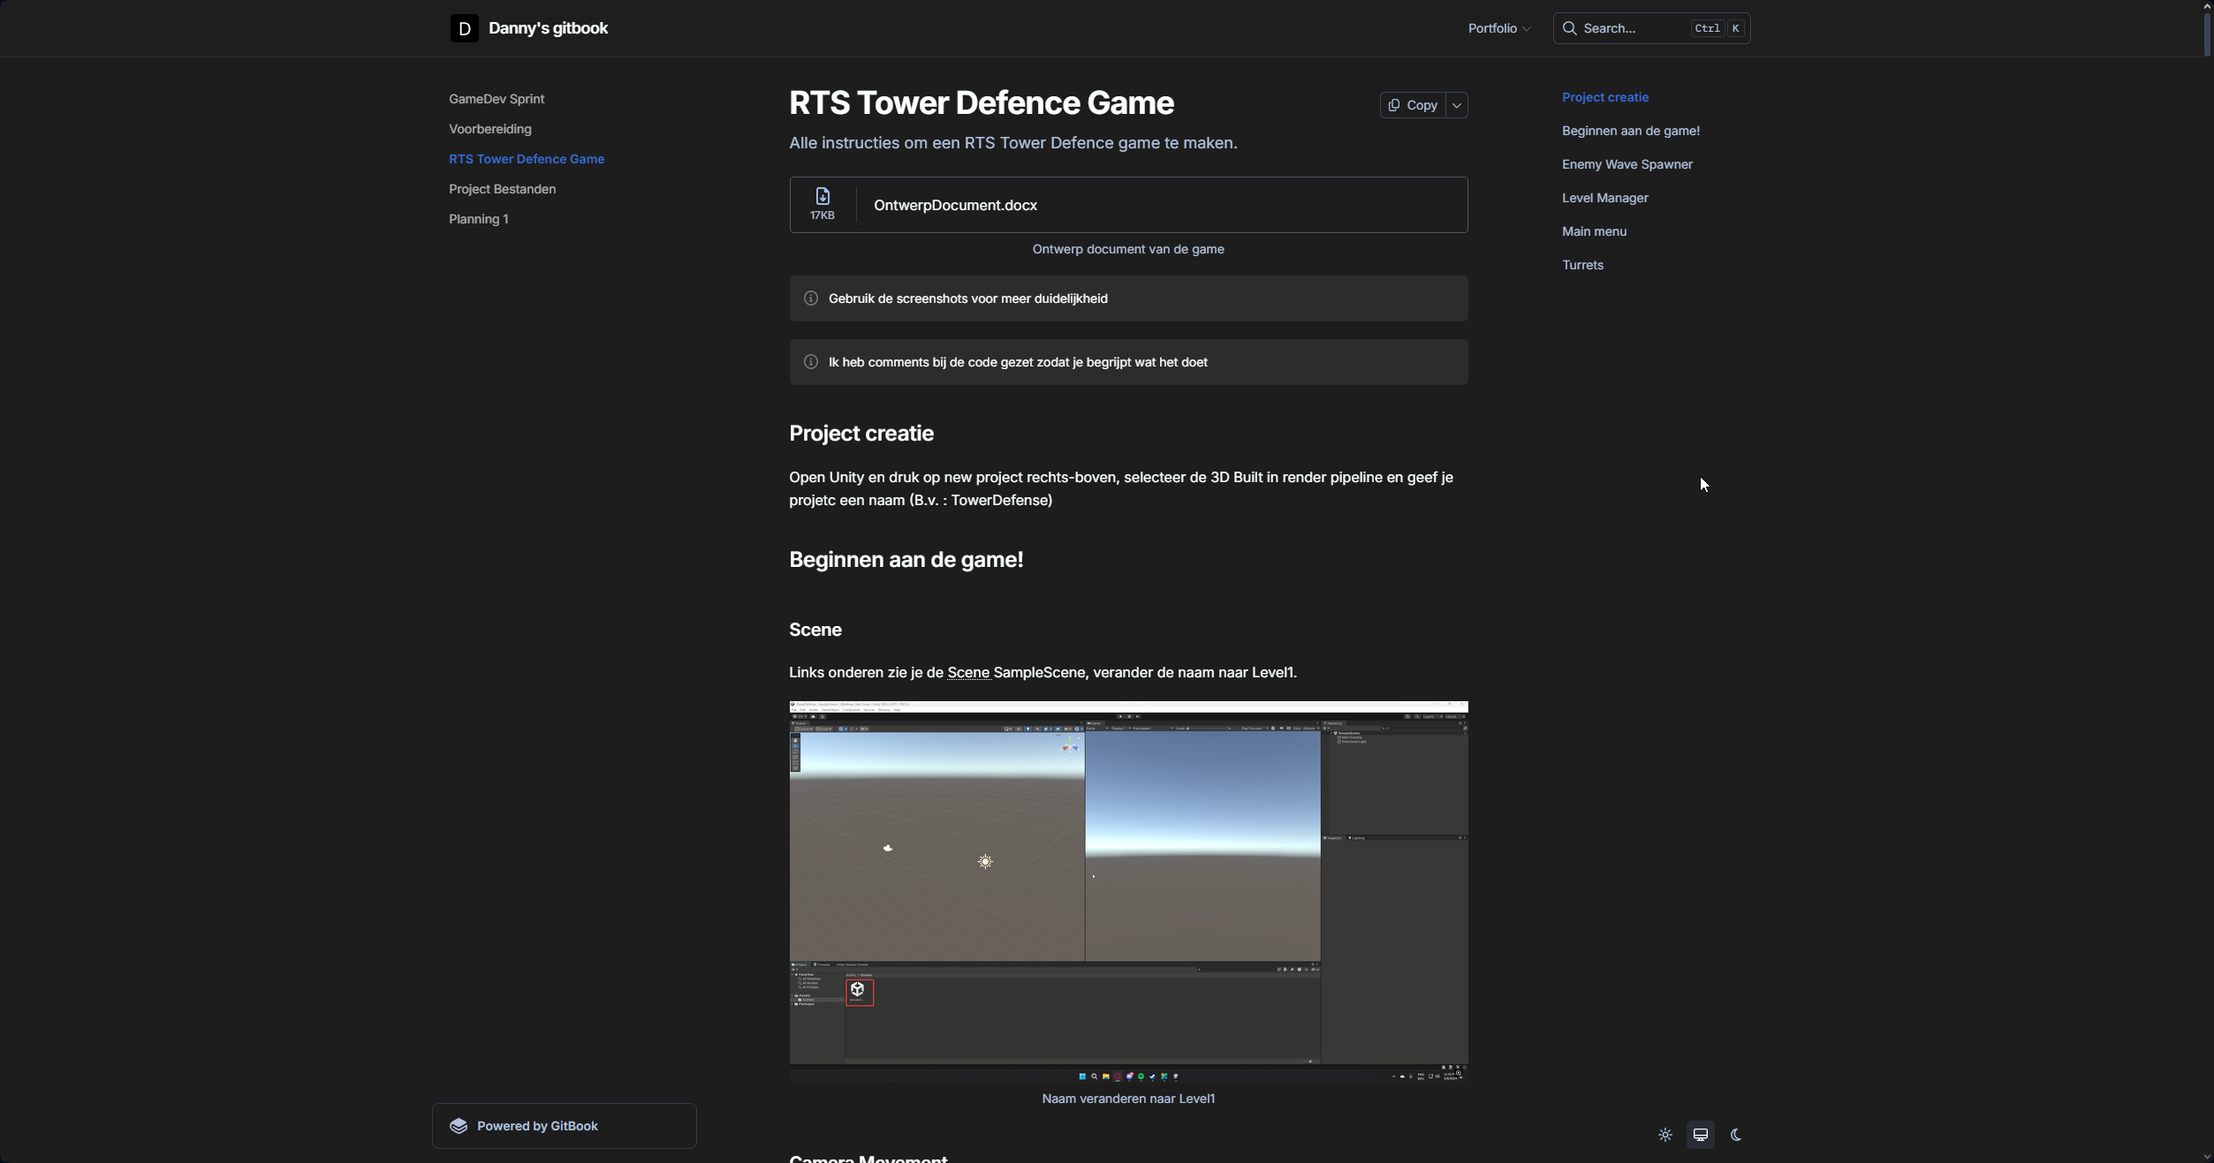Click the copy icon in Copy button
The height and width of the screenshot is (1163, 2214).
click(x=1394, y=105)
